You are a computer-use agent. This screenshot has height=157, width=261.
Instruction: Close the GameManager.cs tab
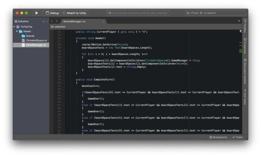[103, 21]
